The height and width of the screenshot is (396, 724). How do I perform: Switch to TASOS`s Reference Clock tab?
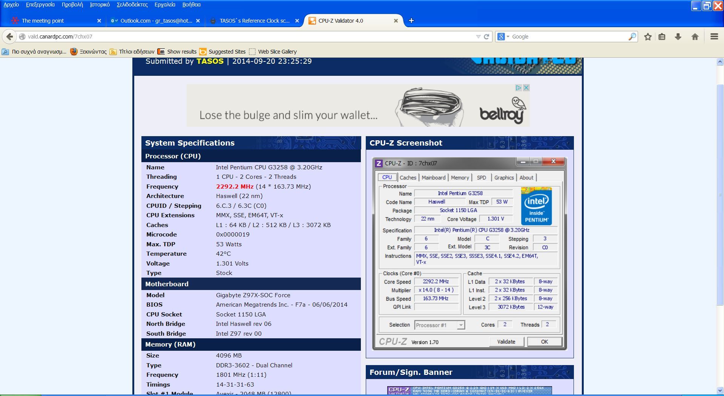coord(255,21)
